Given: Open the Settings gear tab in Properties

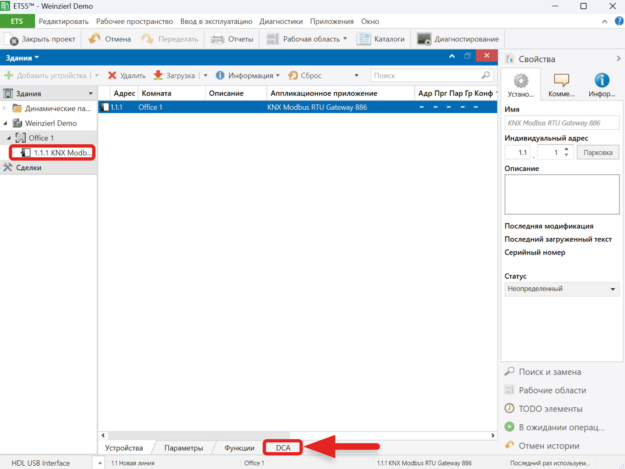Looking at the screenshot, I should click(x=520, y=85).
